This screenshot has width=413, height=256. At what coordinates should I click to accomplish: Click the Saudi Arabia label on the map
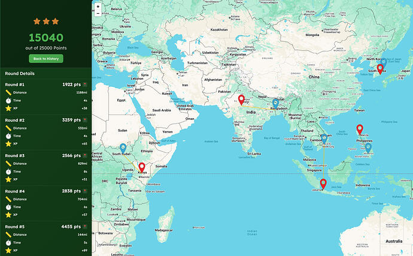pos(162,110)
